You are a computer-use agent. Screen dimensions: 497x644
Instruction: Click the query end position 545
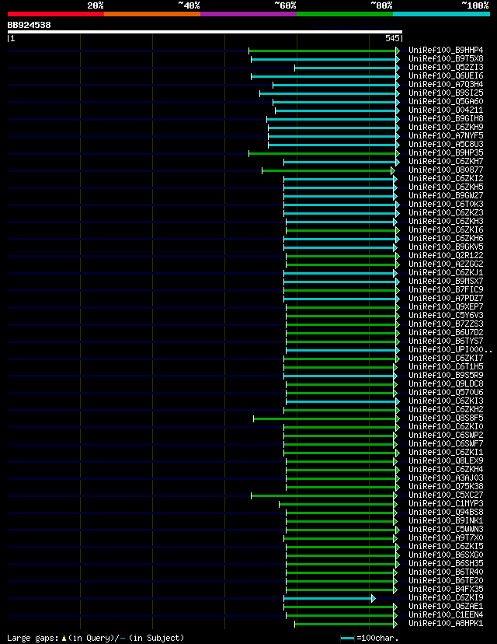click(392, 39)
